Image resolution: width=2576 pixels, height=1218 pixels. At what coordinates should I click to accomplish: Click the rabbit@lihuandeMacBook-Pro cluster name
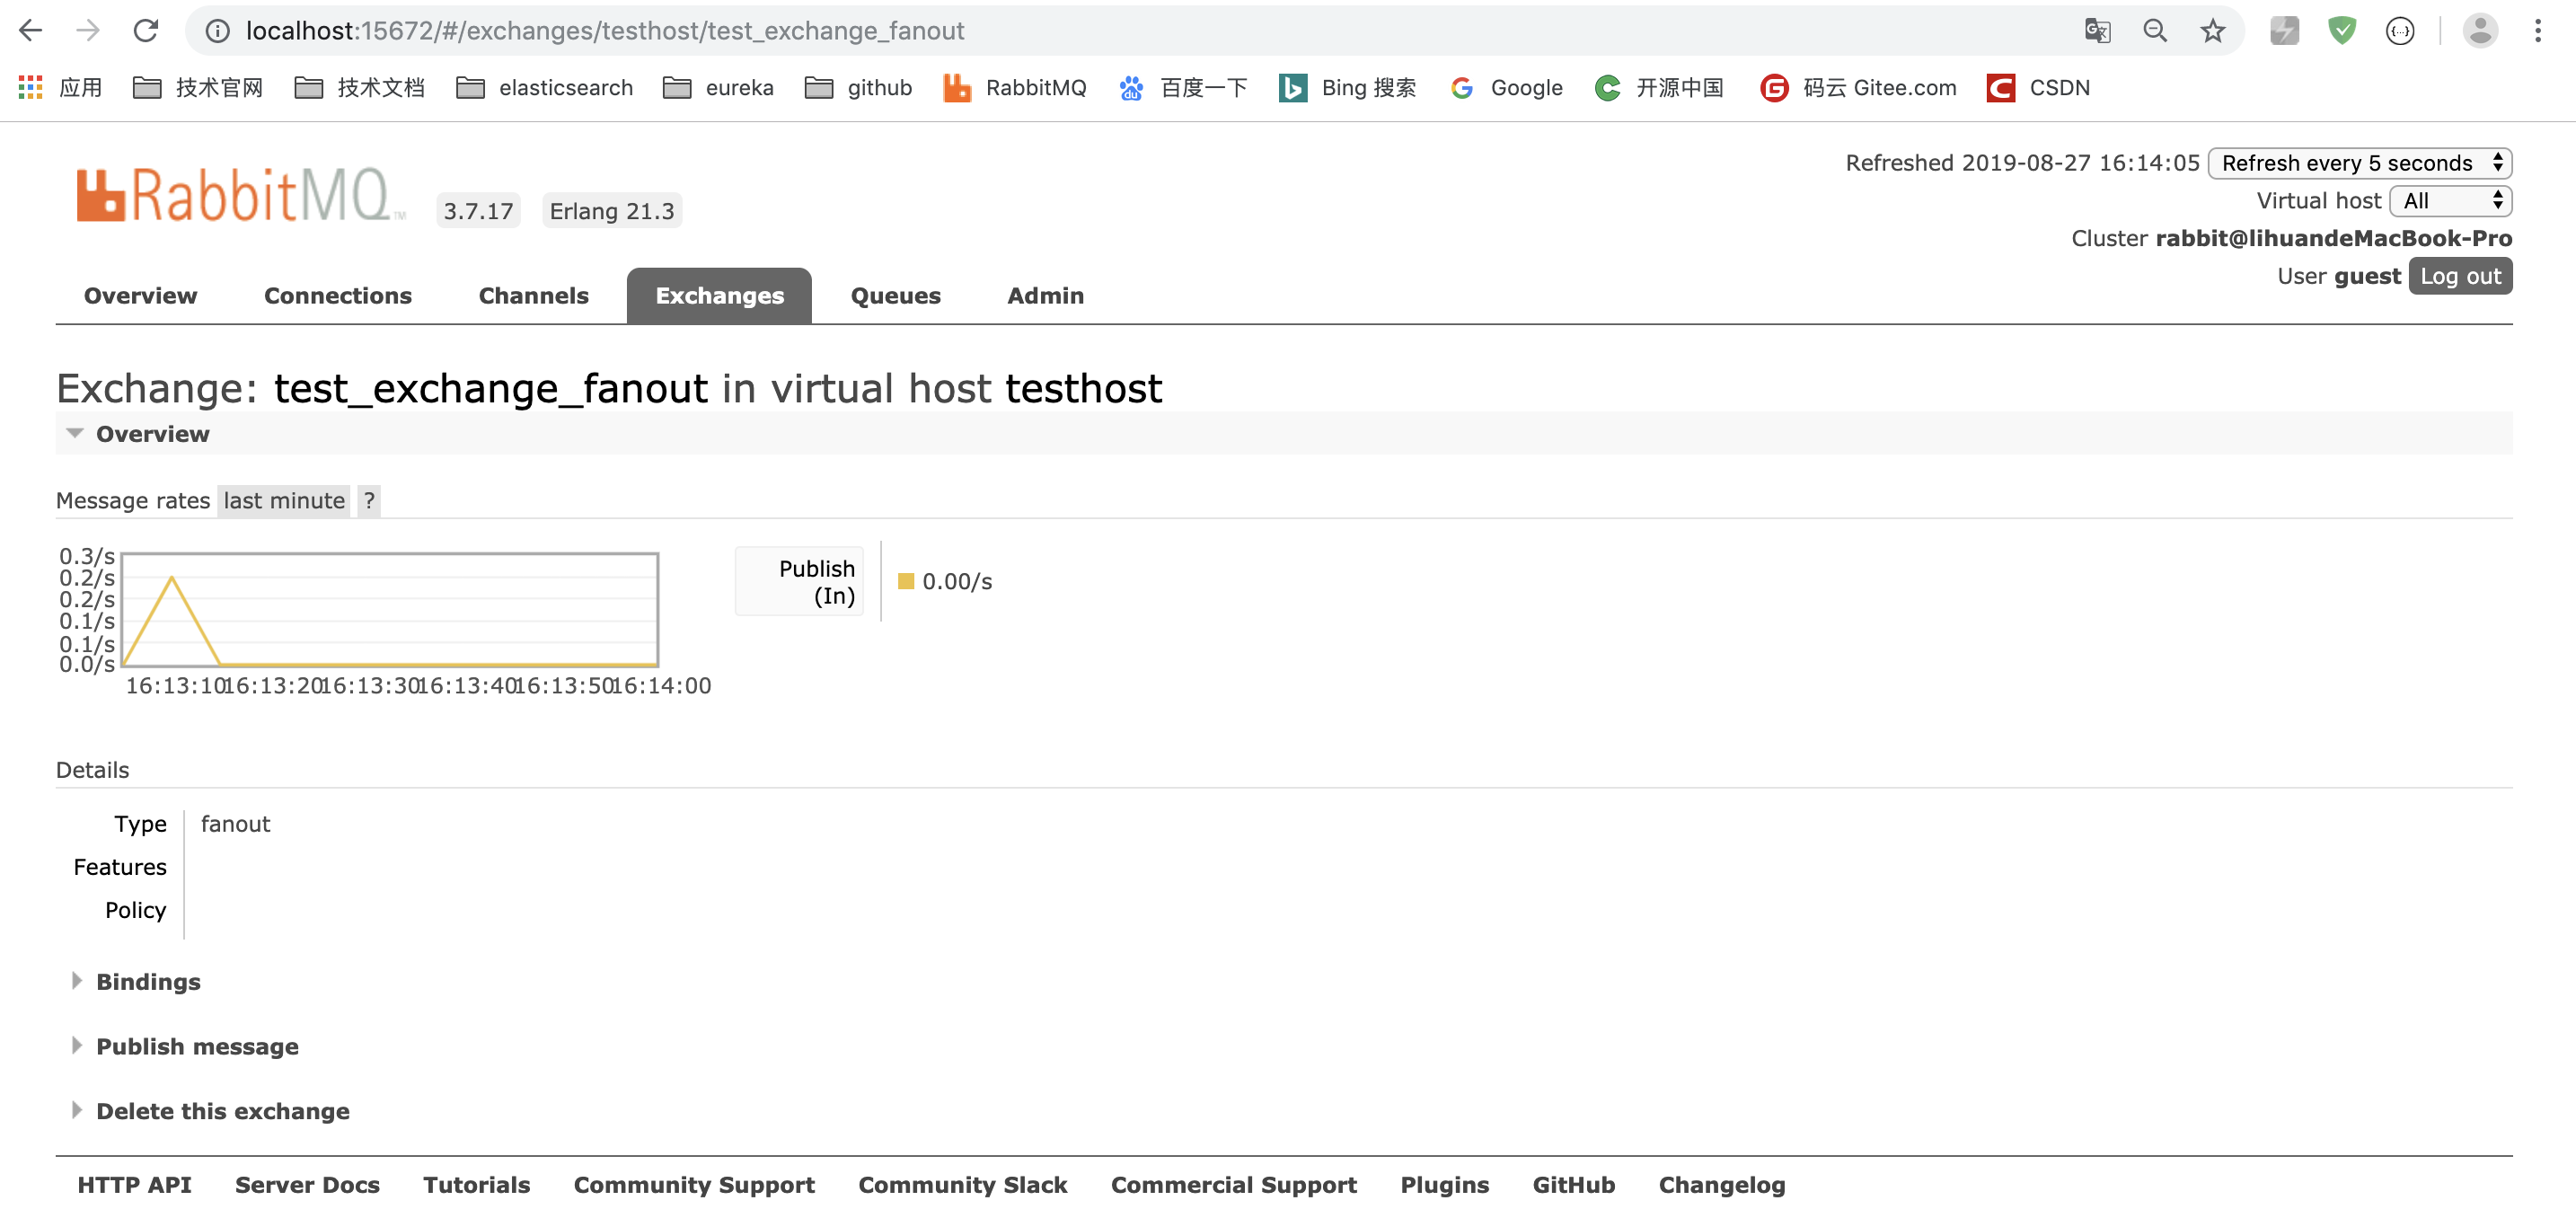(x=2333, y=238)
